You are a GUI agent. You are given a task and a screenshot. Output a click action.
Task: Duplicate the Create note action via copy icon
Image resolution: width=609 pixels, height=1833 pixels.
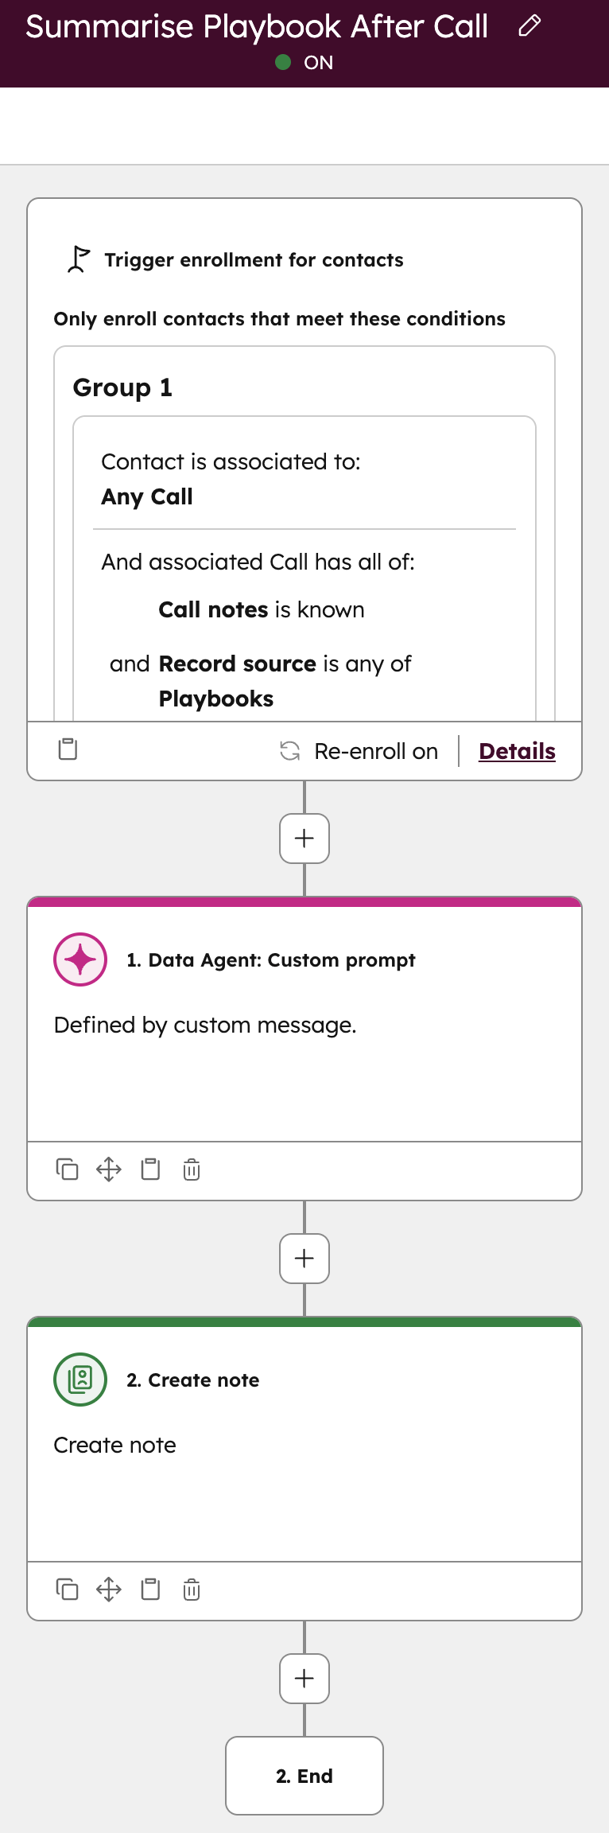pyautogui.click(x=68, y=1590)
